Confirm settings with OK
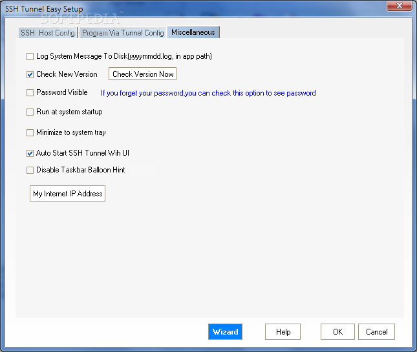Screen dimensions: 417x352 (x=337, y=331)
